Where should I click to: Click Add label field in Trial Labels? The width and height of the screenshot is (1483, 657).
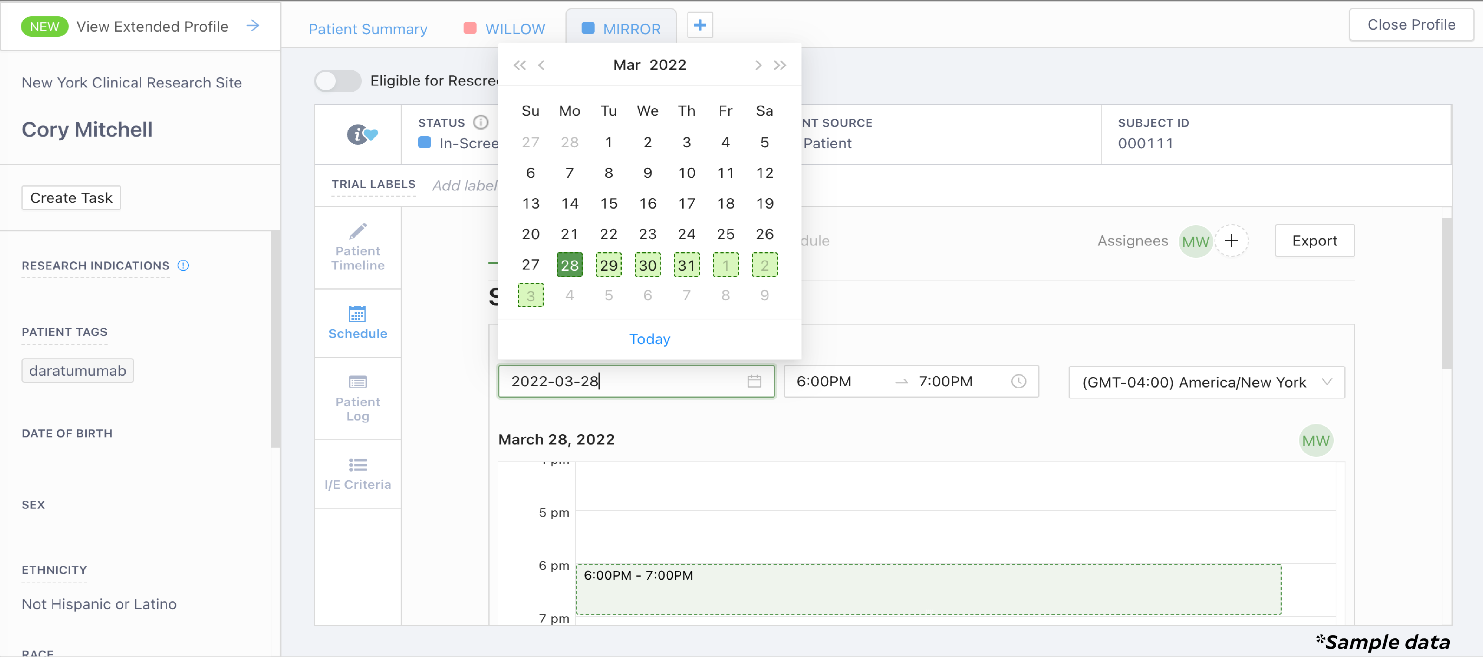[x=465, y=185]
